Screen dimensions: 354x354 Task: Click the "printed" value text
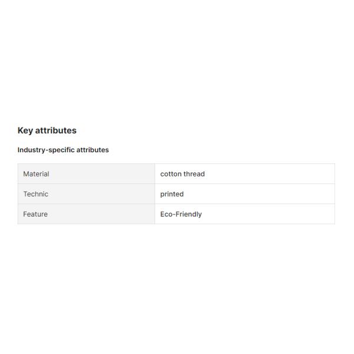click(172, 194)
